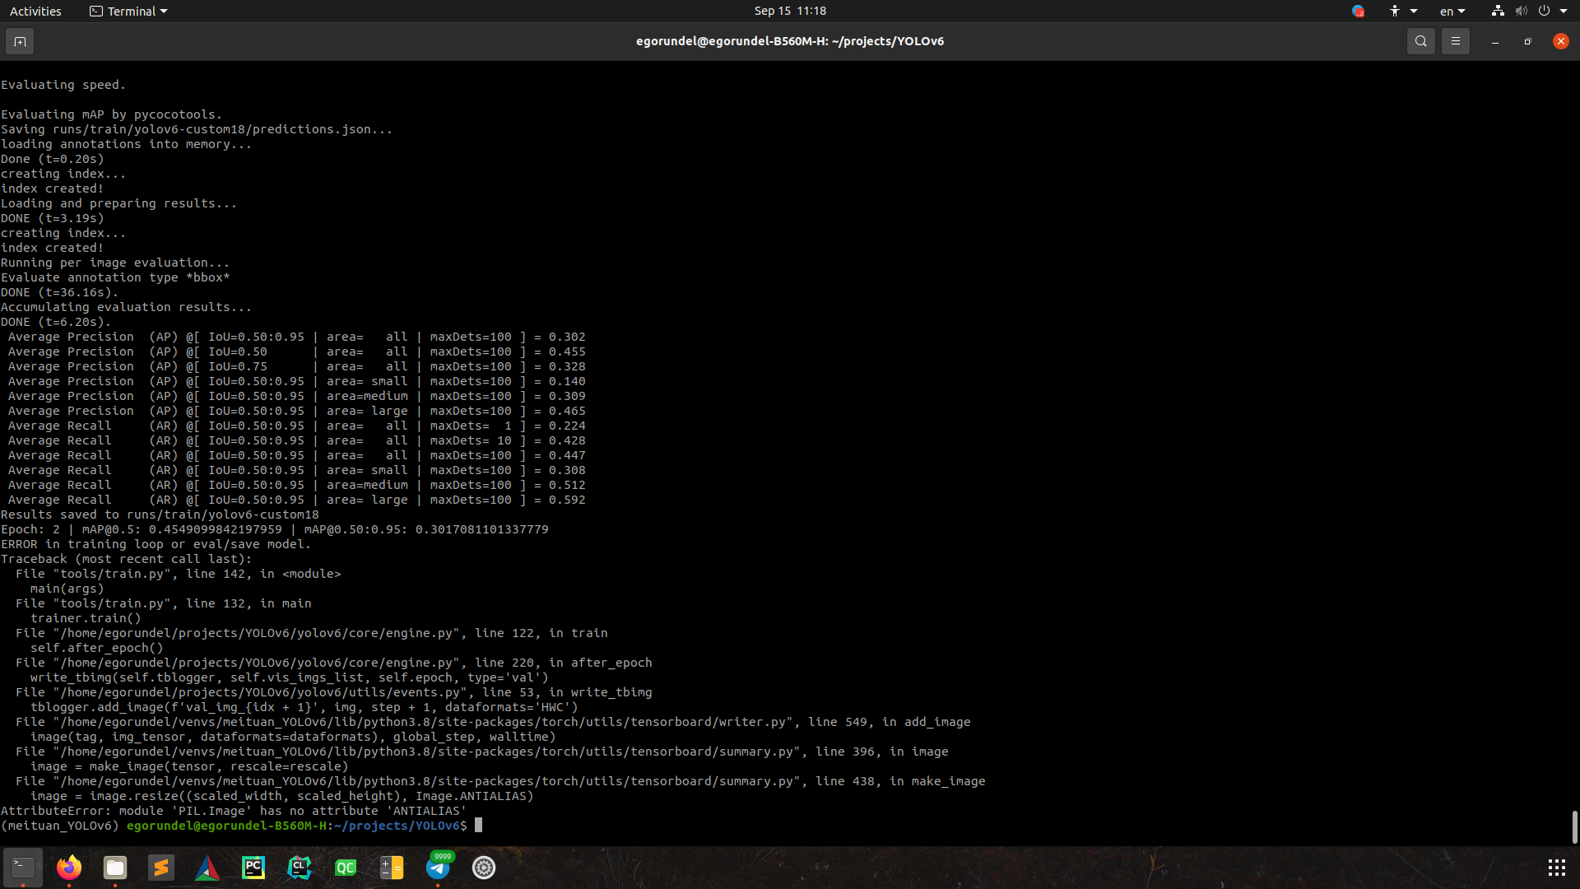Open the Settings gear in the dock

coord(483,868)
